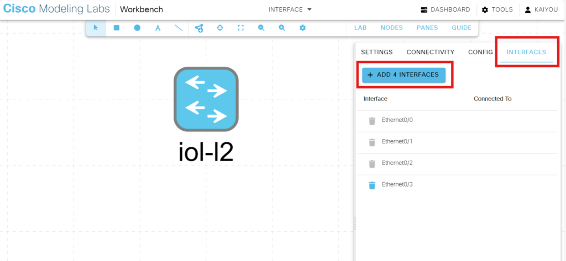Zoom out with the magnifier minus icon
The image size is (566, 261).
(261, 28)
